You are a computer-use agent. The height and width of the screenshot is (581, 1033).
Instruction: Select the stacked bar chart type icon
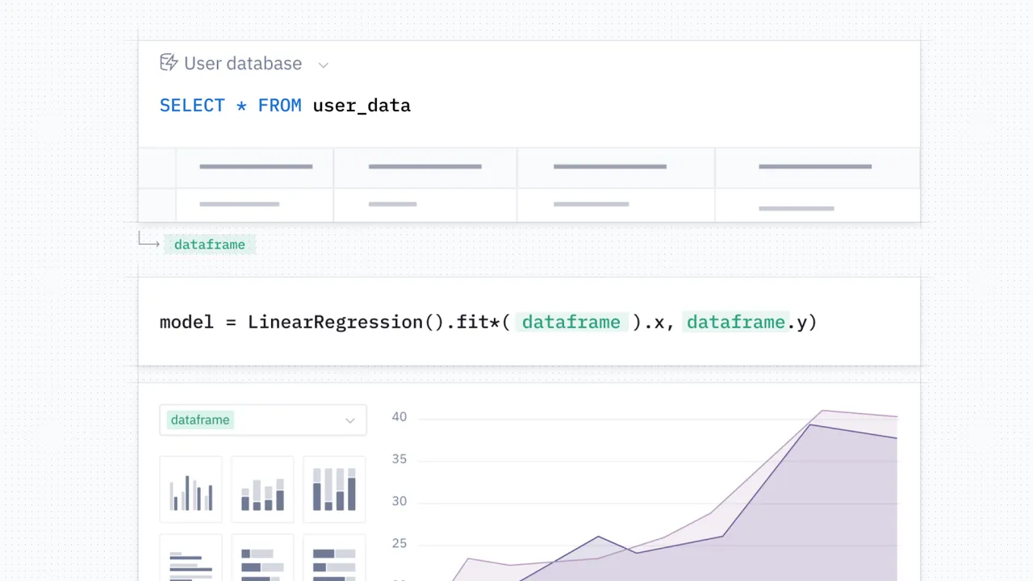(x=262, y=489)
